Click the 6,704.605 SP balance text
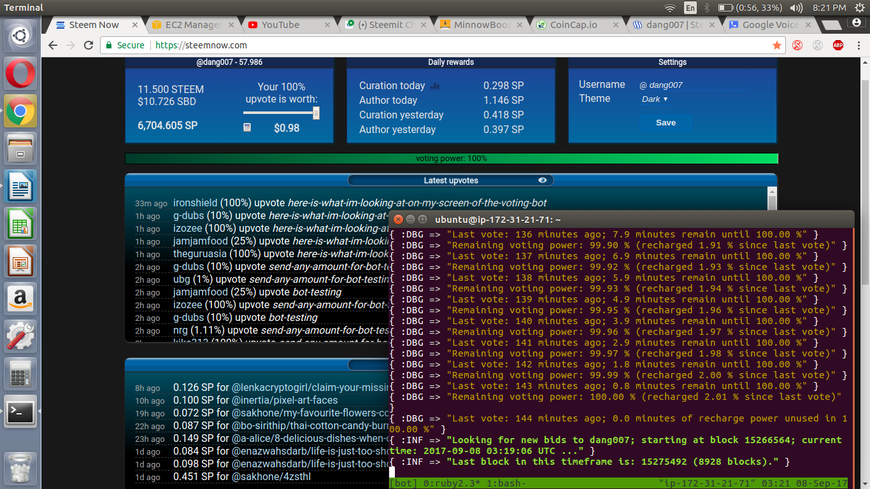Viewport: 870px width, 489px height. (x=168, y=125)
